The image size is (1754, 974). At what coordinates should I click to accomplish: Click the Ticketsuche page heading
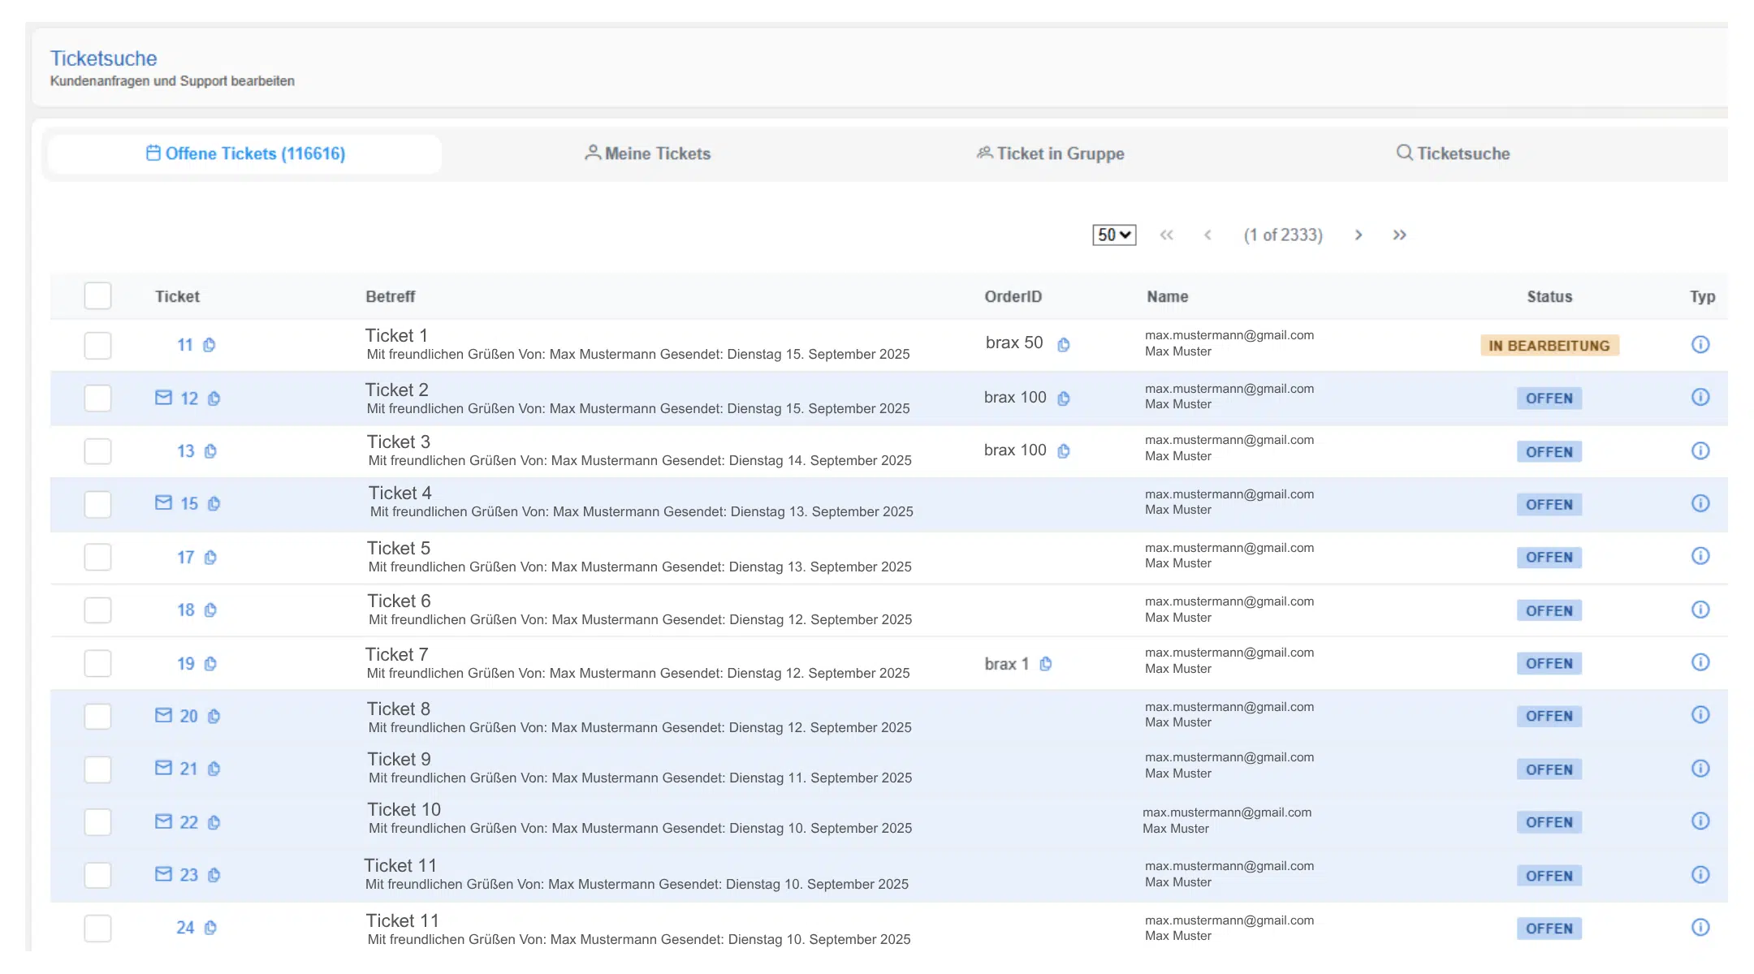coord(104,59)
